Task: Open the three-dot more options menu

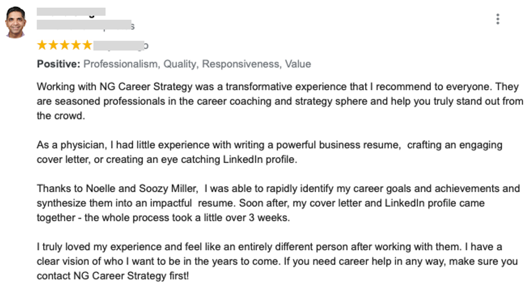Action: tap(498, 19)
